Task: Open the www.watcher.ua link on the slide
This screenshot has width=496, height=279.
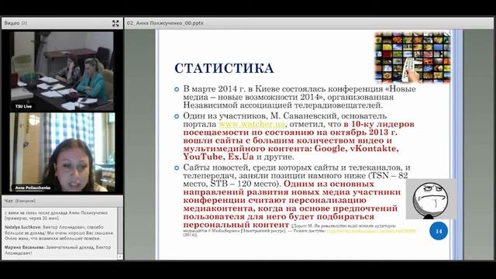Action: click(x=252, y=124)
